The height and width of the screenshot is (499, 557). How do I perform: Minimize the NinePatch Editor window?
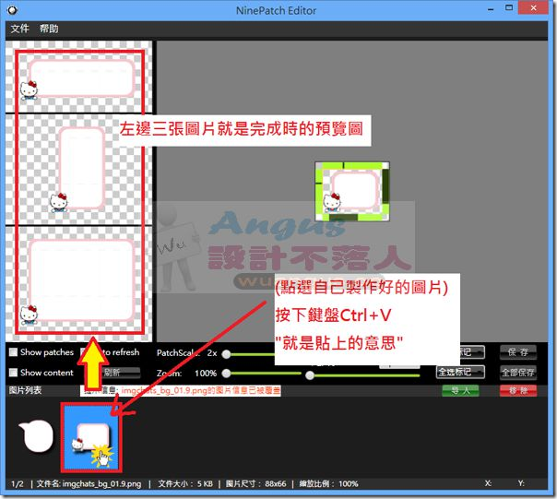pyautogui.click(x=491, y=9)
